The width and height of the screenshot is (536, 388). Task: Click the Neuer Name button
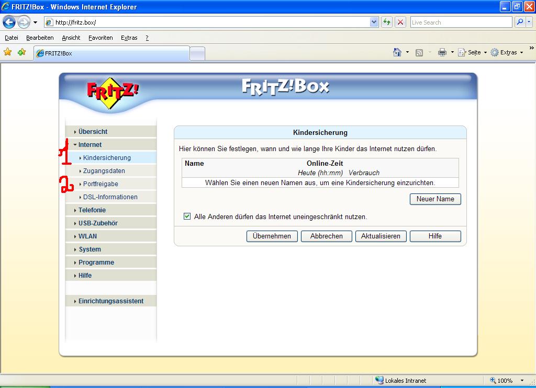click(435, 199)
